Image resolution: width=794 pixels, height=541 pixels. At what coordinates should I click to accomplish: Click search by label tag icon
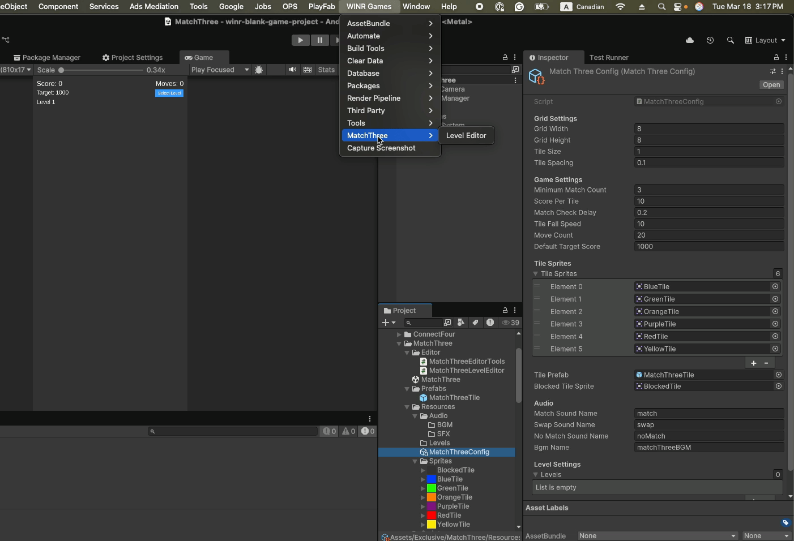click(x=475, y=323)
